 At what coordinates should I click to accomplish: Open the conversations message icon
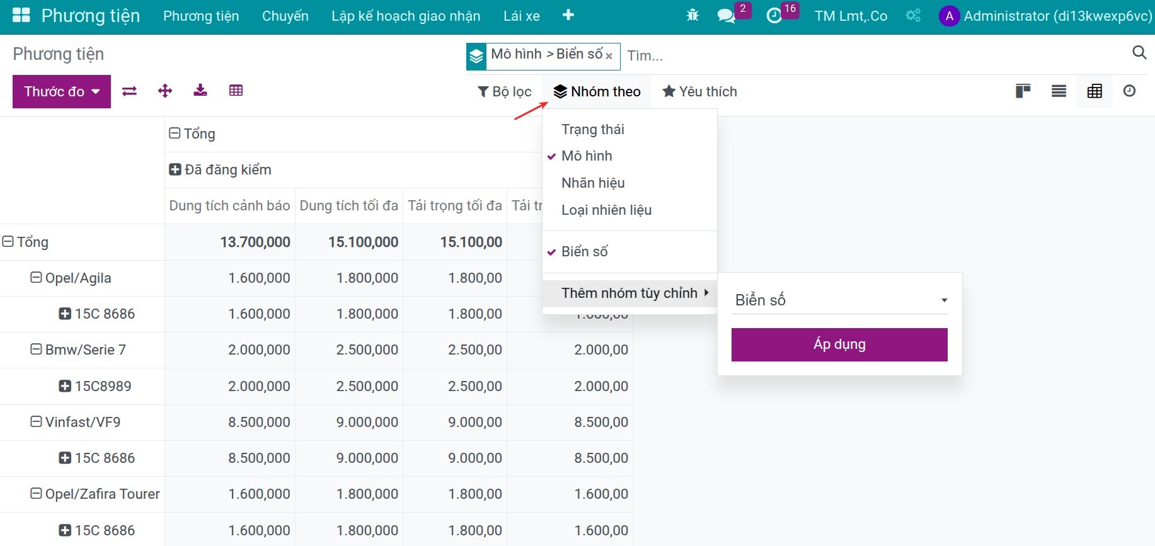[x=727, y=16]
